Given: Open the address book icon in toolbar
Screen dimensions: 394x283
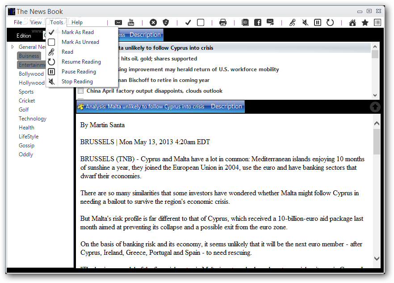Looking at the screenshot, I should [245, 23].
